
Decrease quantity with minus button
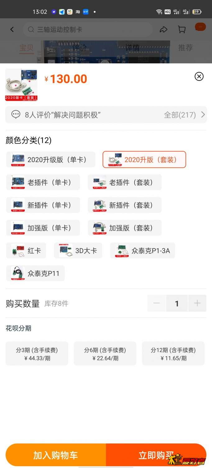tap(157, 303)
